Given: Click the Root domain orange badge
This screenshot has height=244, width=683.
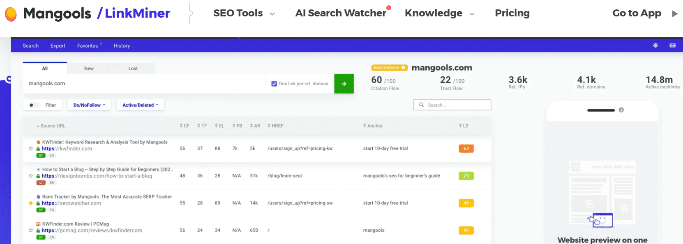Looking at the screenshot, I should click(x=389, y=68).
